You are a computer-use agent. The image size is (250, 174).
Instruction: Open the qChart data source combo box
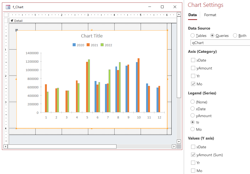tap(220, 43)
